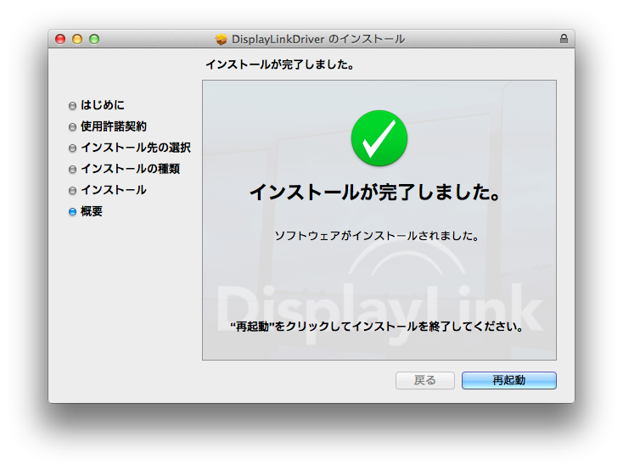Click the package icon beside DisplayLinkDriver title
The width and height of the screenshot is (623, 470).
pyautogui.click(x=222, y=39)
